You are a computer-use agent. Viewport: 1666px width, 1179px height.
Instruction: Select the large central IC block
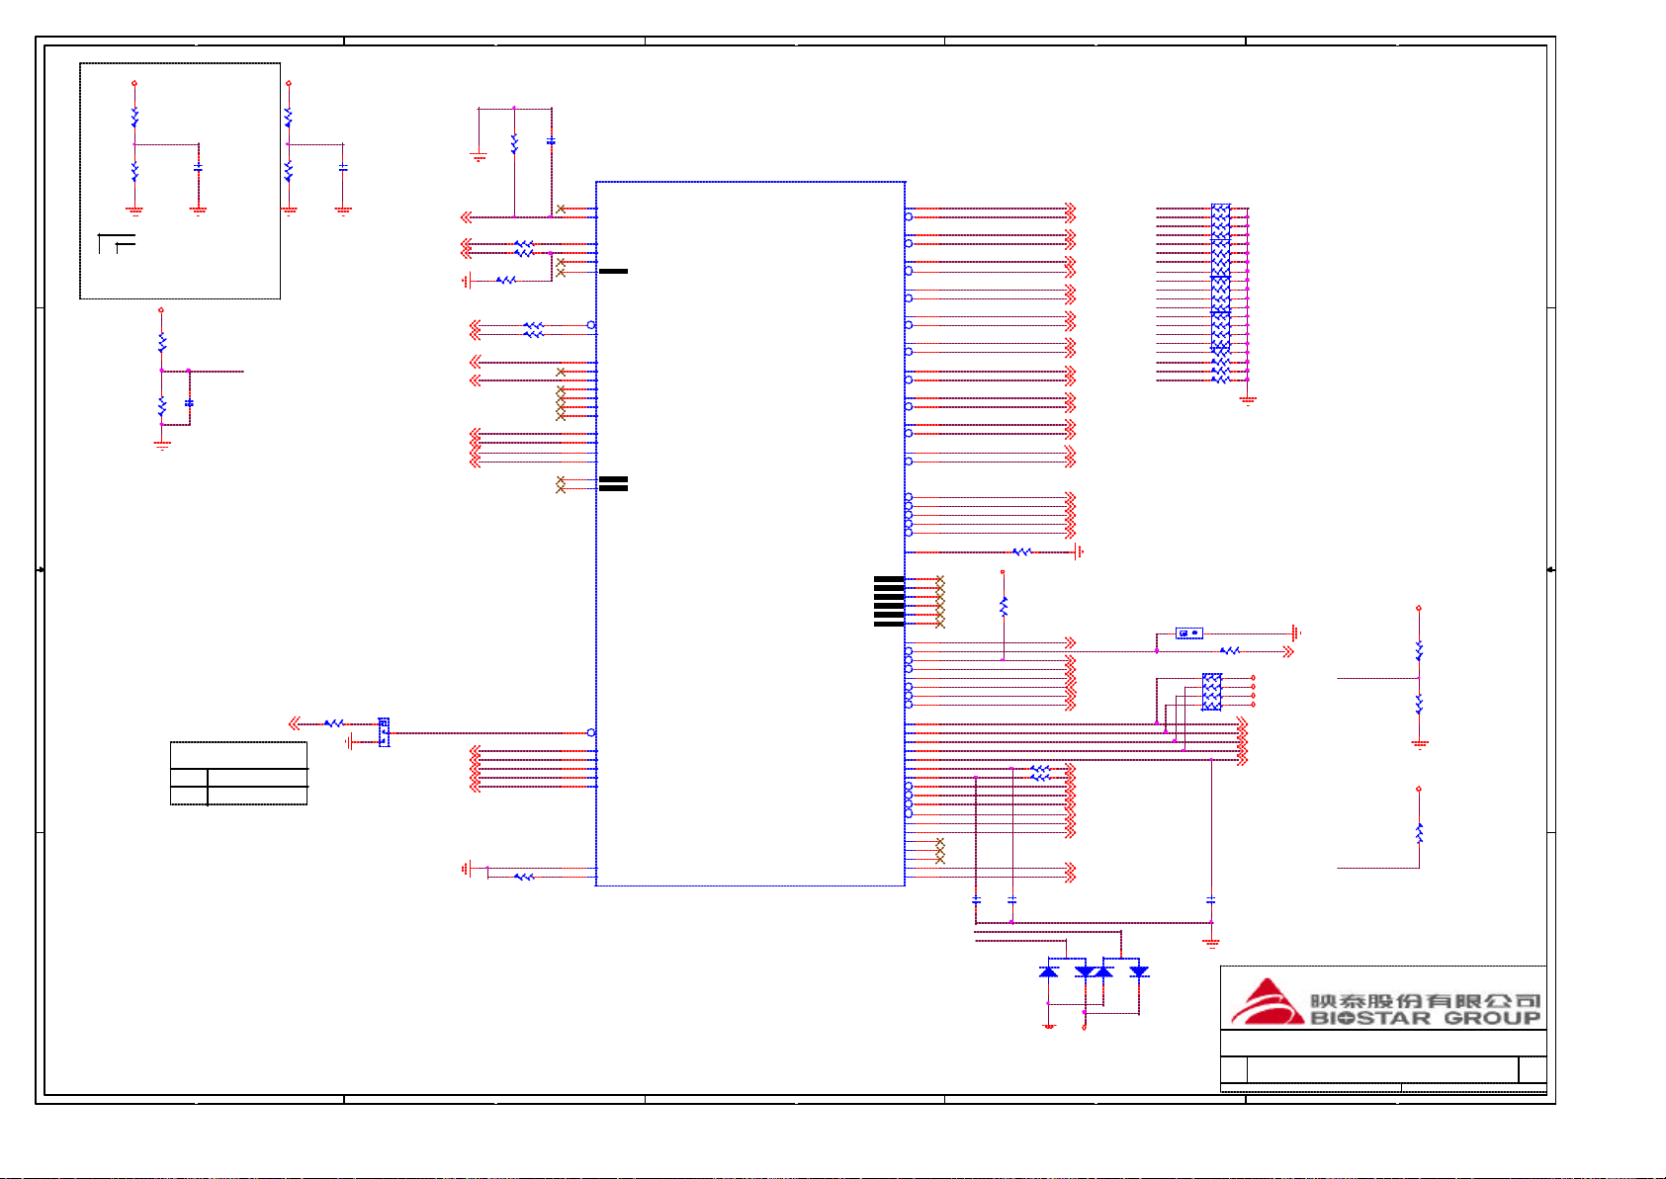click(750, 534)
